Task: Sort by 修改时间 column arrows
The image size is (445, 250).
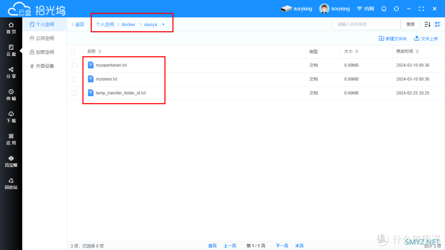Action: pyautogui.click(x=417, y=51)
